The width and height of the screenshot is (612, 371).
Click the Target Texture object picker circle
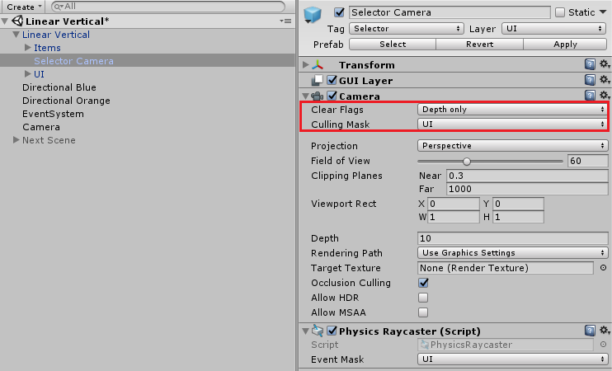point(603,268)
